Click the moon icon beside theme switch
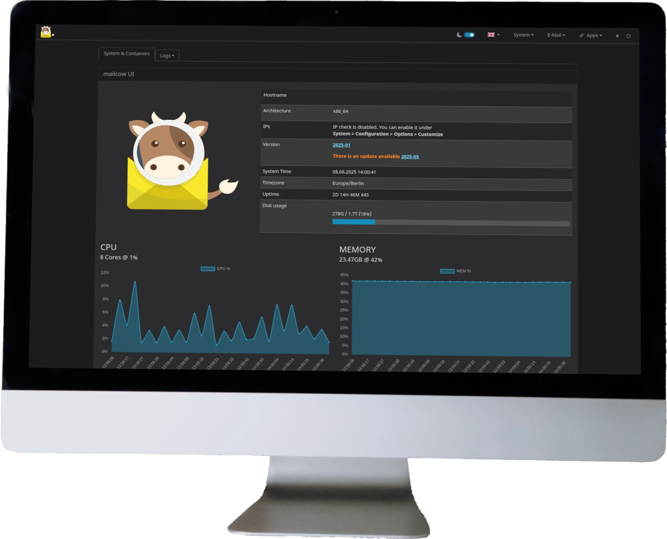This screenshot has height=539, width=667. (x=459, y=35)
